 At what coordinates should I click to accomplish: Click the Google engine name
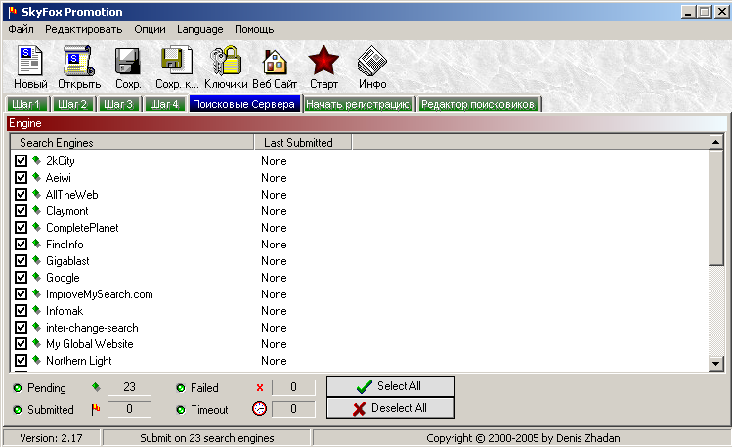pyautogui.click(x=63, y=278)
